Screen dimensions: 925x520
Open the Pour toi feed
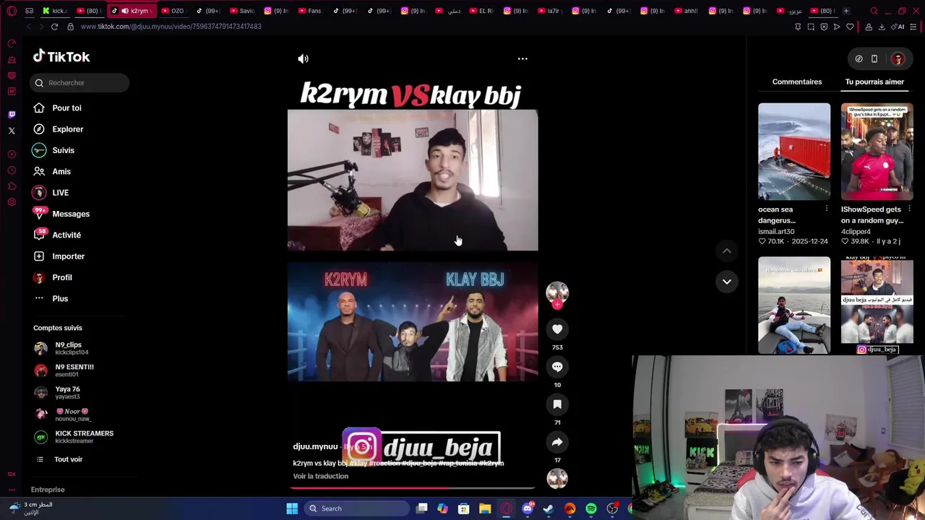[x=66, y=108]
